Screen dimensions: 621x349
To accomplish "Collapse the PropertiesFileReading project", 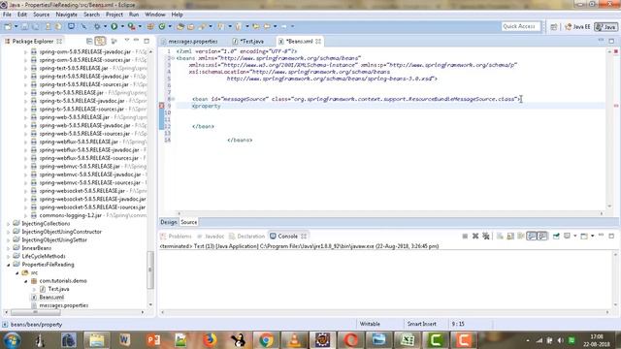I will pyautogui.click(x=9, y=265).
